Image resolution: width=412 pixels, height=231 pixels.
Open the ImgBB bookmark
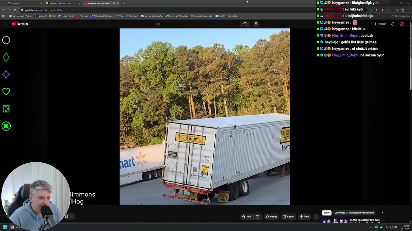[x=227, y=16]
